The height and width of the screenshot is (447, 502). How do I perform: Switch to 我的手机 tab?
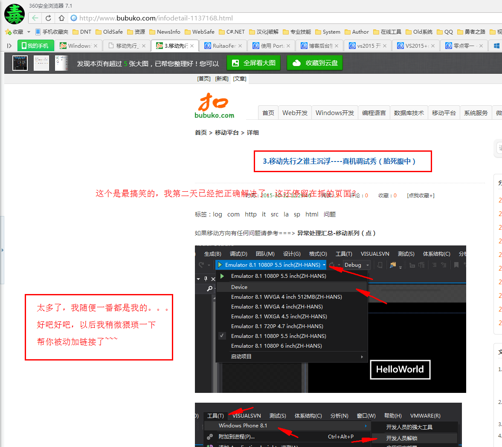[x=35, y=46]
